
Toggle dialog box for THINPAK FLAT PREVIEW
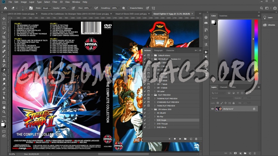click(x=149, y=98)
